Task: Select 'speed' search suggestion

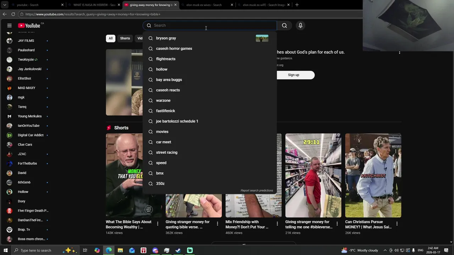Action: (x=210, y=163)
